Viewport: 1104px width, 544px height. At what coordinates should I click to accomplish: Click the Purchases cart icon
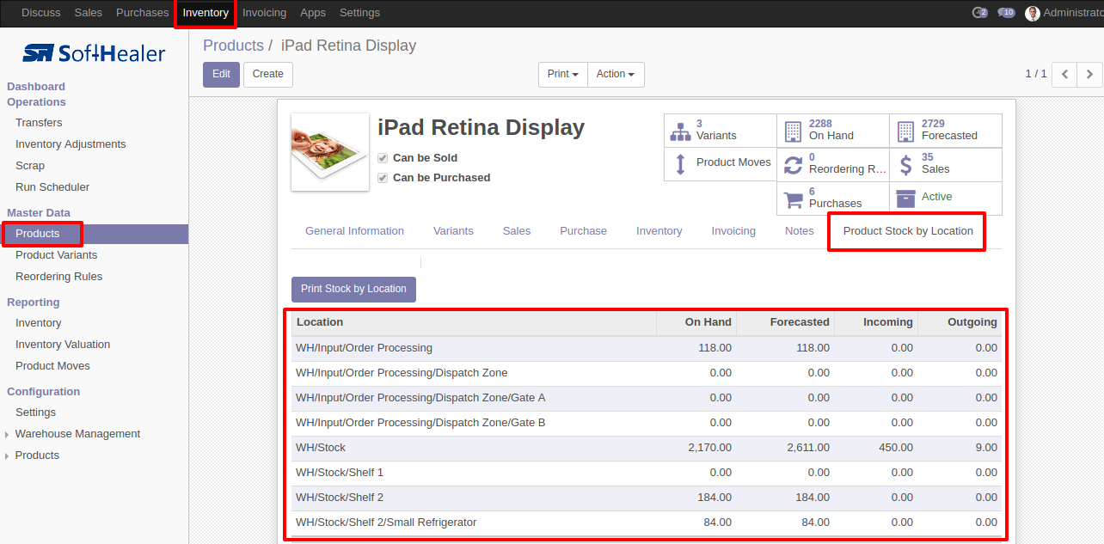(x=794, y=199)
